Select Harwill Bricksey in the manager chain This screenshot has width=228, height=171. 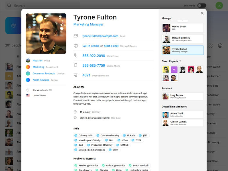pos(182,39)
